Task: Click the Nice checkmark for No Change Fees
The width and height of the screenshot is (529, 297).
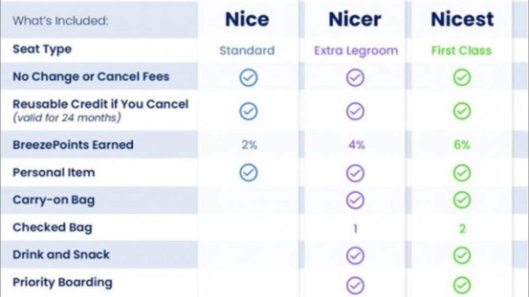Action: 249,78
